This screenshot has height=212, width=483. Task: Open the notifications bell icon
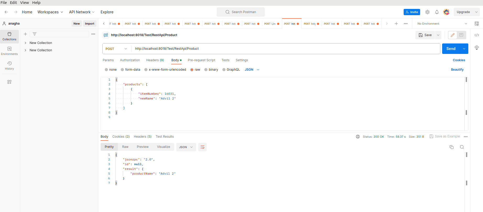437,12
